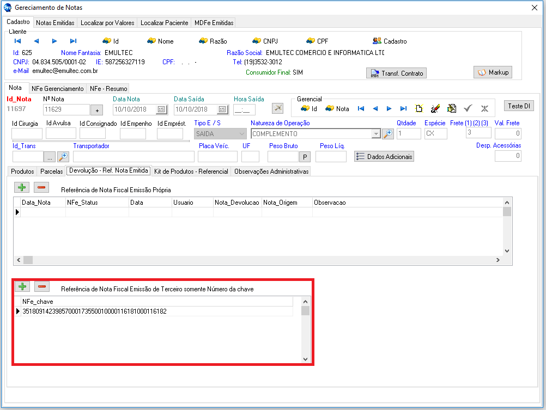Click the own-issue grid horizontal scrollbar
The width and height of the screenshot is (546, 410).
(x=262, y=260)
